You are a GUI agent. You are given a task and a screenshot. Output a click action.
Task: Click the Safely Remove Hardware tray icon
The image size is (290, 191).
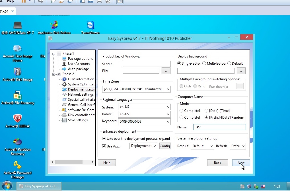[x=256, y=186]
